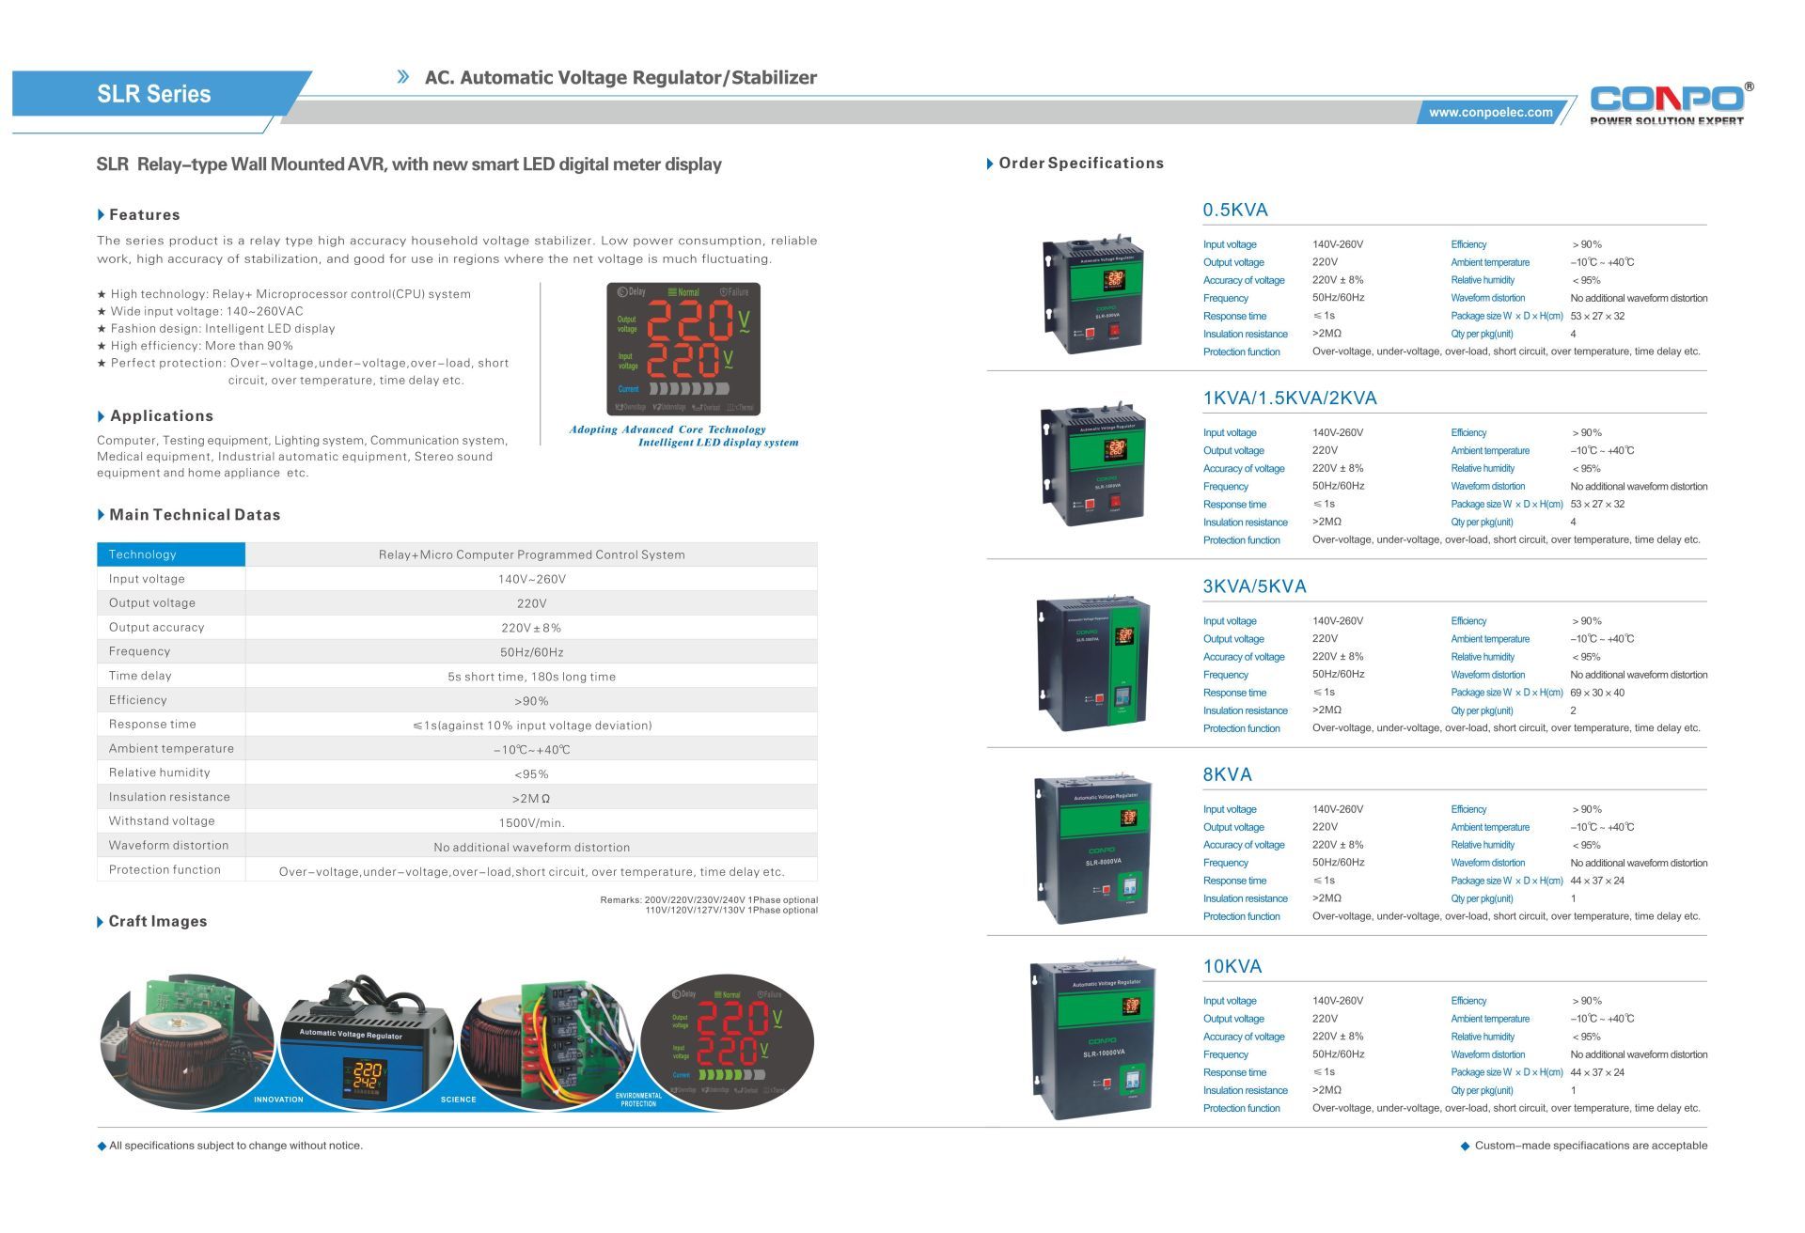Click the ENVIRONMENTAL PROTECTION display craft image

[x=727, y=1041]
